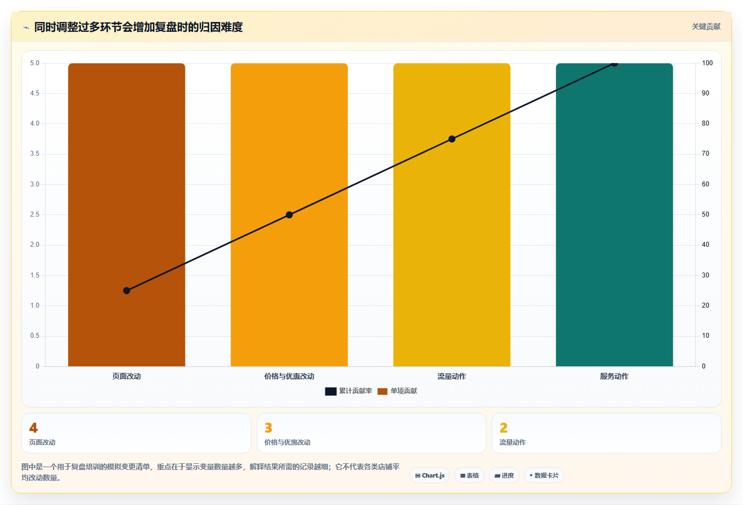Select the line point above 流量动作
Viewport: 743px width, 505px height.
click(452, 139)
